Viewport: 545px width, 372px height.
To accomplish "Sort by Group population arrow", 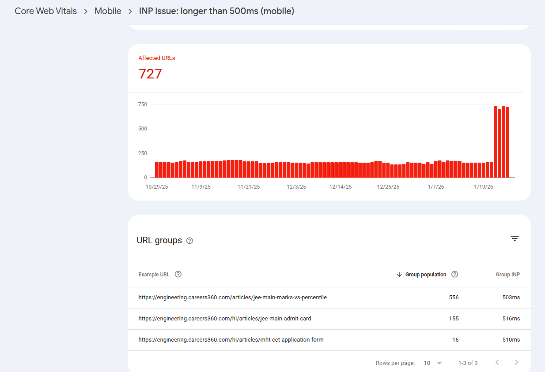I will (x=399, y=274).
